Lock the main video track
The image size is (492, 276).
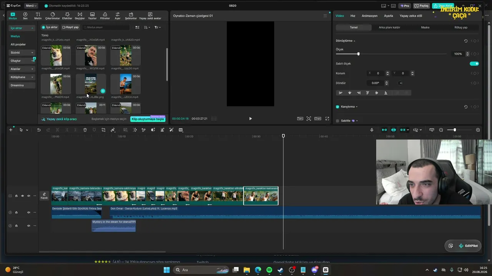(16, 196)
